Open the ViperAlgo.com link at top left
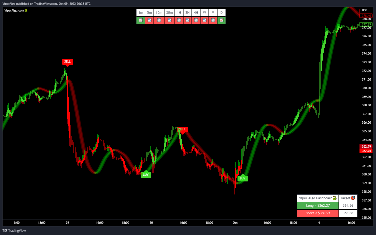The image size is (376, 235). 14,11
